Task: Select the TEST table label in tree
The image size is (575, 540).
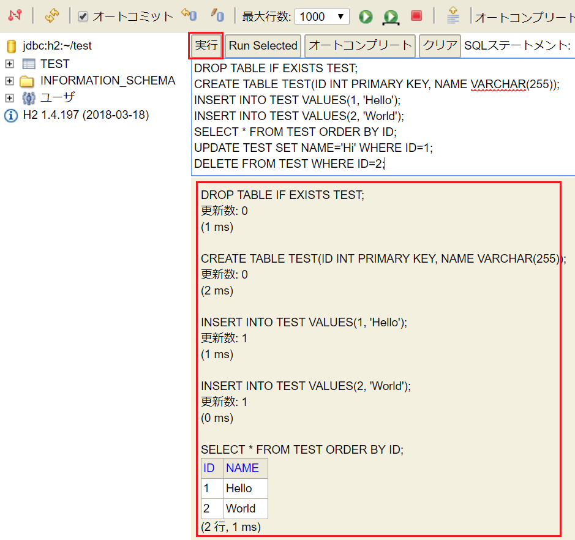Action: (54, 64)
